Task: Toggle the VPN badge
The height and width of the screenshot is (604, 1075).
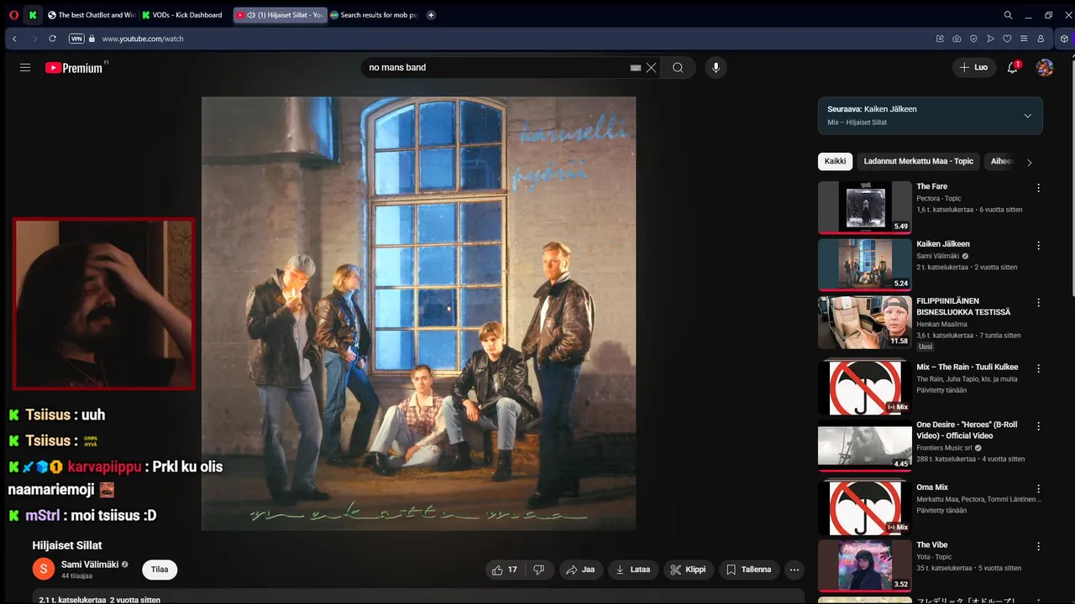Action: click(76, 39)
